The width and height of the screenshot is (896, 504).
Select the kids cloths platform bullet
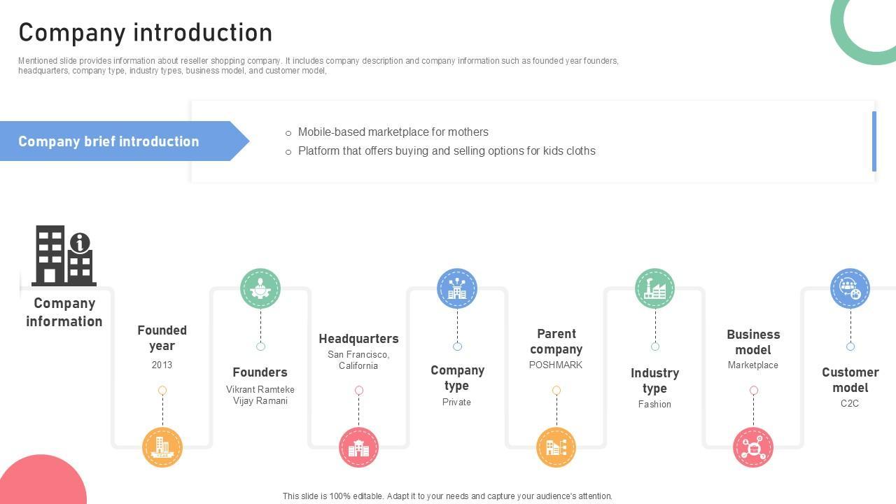pos(447,151)
